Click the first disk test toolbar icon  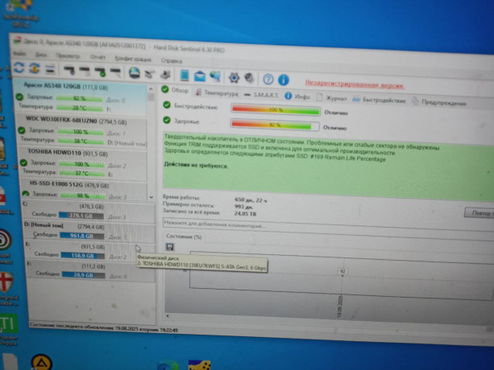pyautogui.click(x=69, y=71)
